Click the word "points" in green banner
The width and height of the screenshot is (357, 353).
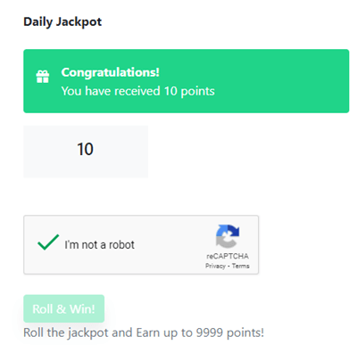(198, 92)
